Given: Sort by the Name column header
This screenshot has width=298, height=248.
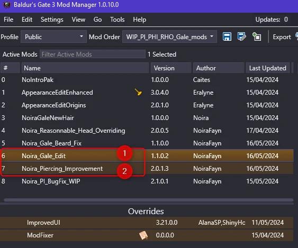Looking at the screenshot, I should [x=85, y=68].
